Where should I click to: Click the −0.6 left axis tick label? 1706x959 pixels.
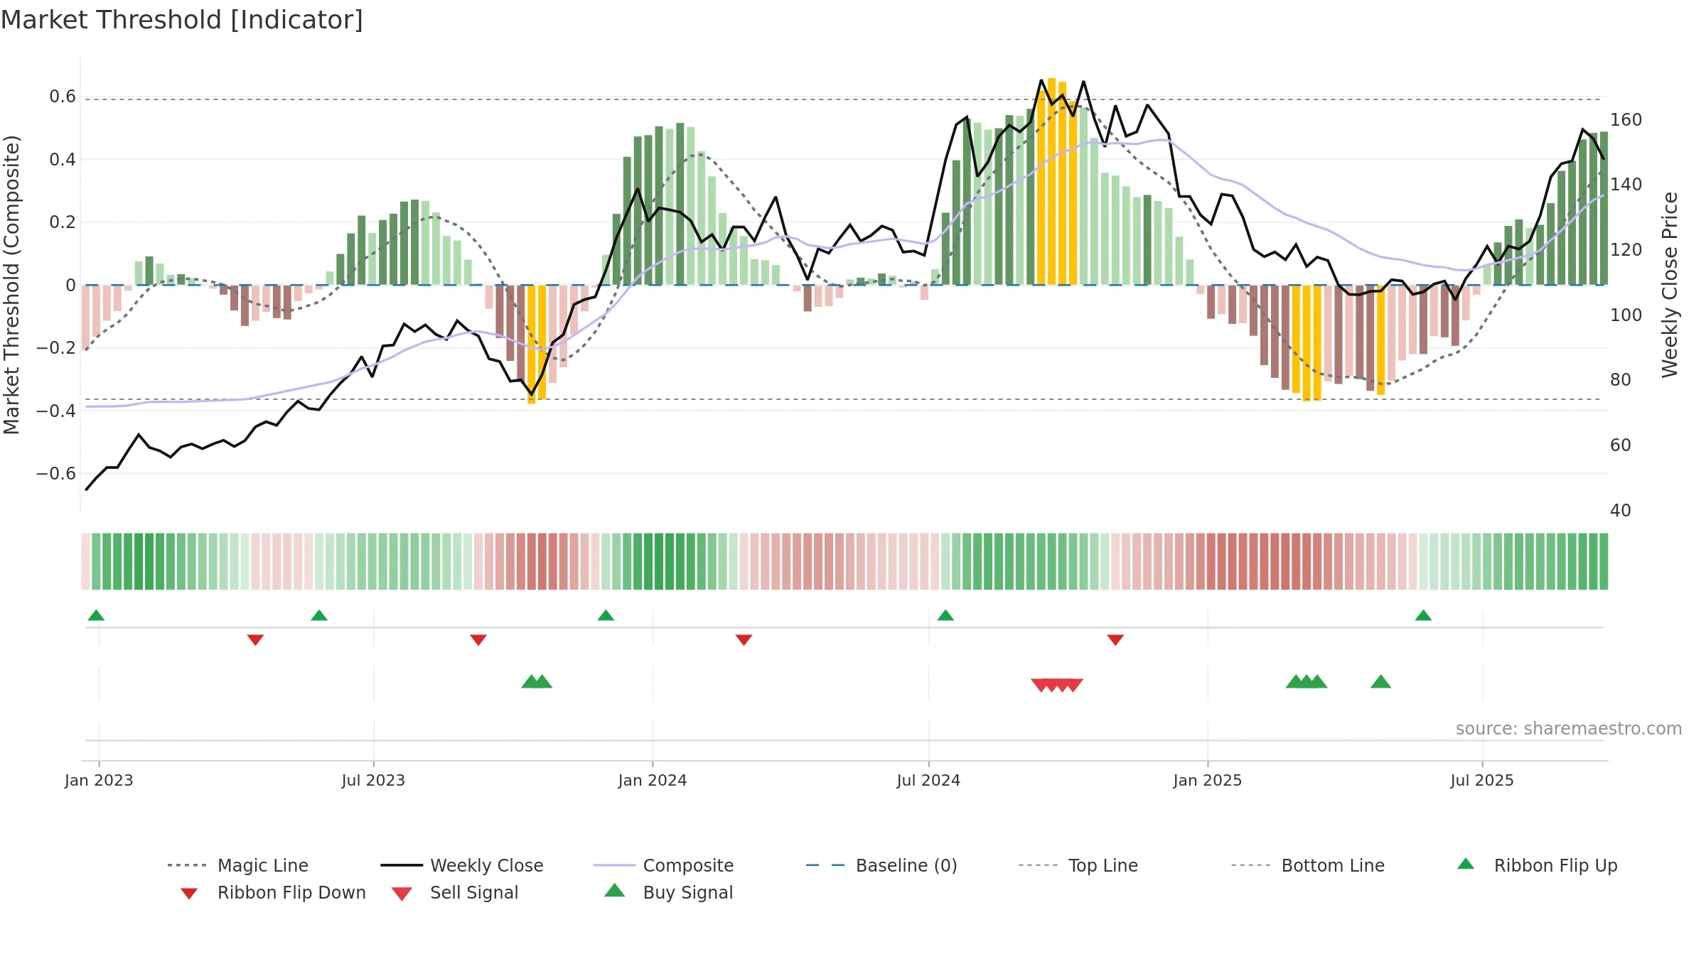click(x=56, y=473)
